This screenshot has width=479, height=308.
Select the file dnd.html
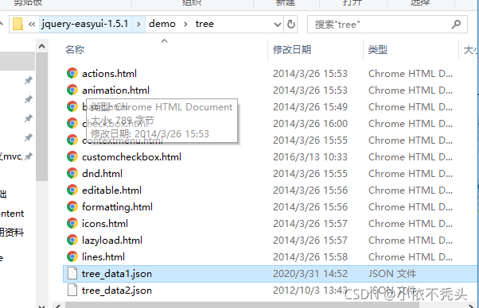(x=102, y=173)
